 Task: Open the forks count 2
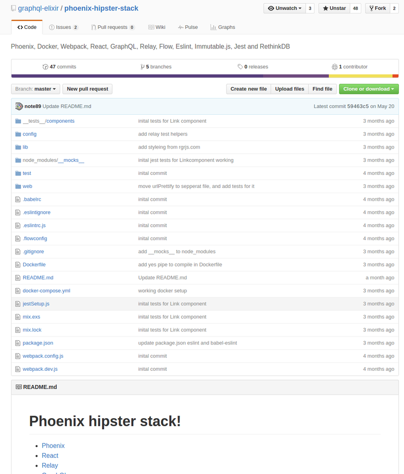pos(395,8)
